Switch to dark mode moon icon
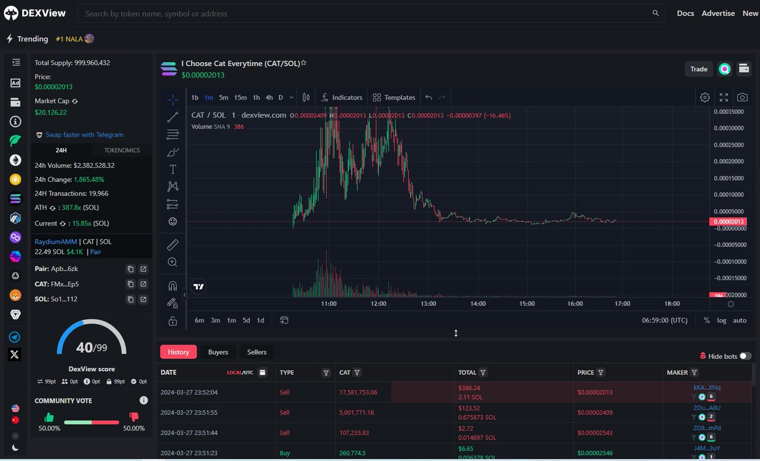The width and height of the screenshot is (760, 461). [x=15, y=448]
